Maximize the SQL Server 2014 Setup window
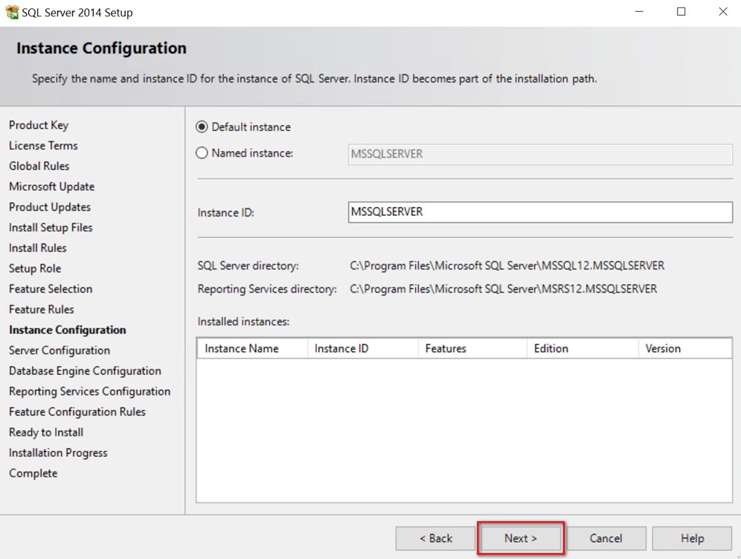This screenshot has width=741, height=559. [681, 12]
